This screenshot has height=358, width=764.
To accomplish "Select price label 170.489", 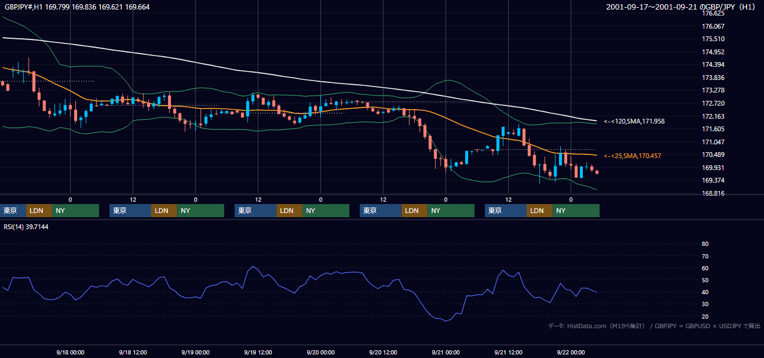I will (x=713, y=155).
